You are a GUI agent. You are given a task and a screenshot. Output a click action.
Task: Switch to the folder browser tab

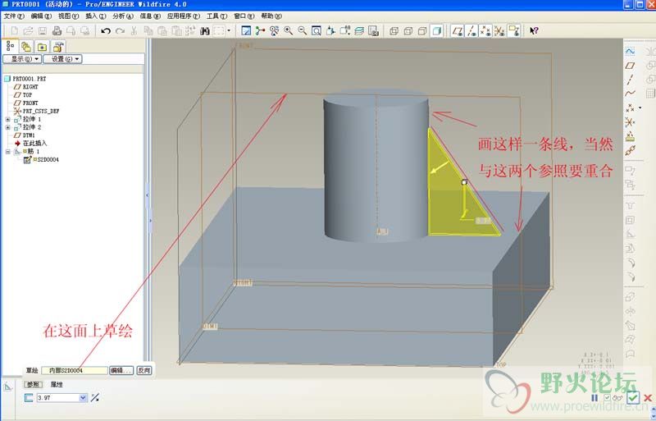(26, 47)
